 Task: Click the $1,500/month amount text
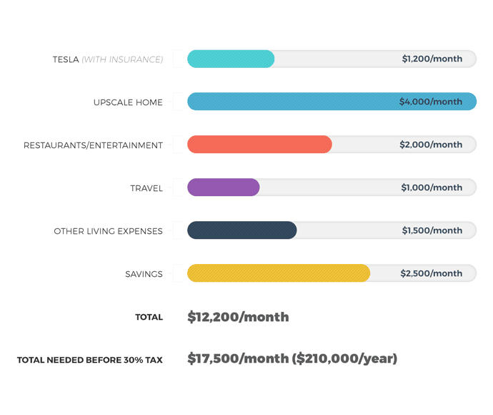tap(432, 230)
